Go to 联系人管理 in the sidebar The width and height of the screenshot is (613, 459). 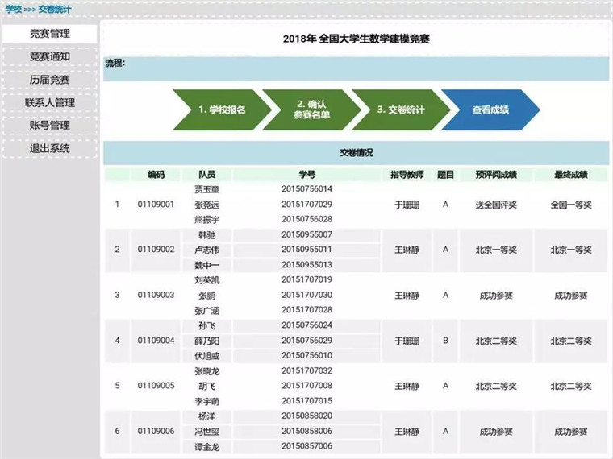click(50, 103)
